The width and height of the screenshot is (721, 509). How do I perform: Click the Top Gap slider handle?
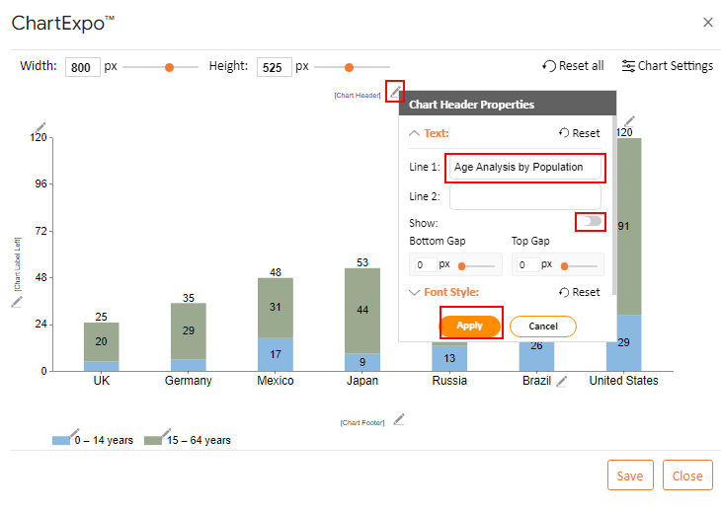coord(565,266)
